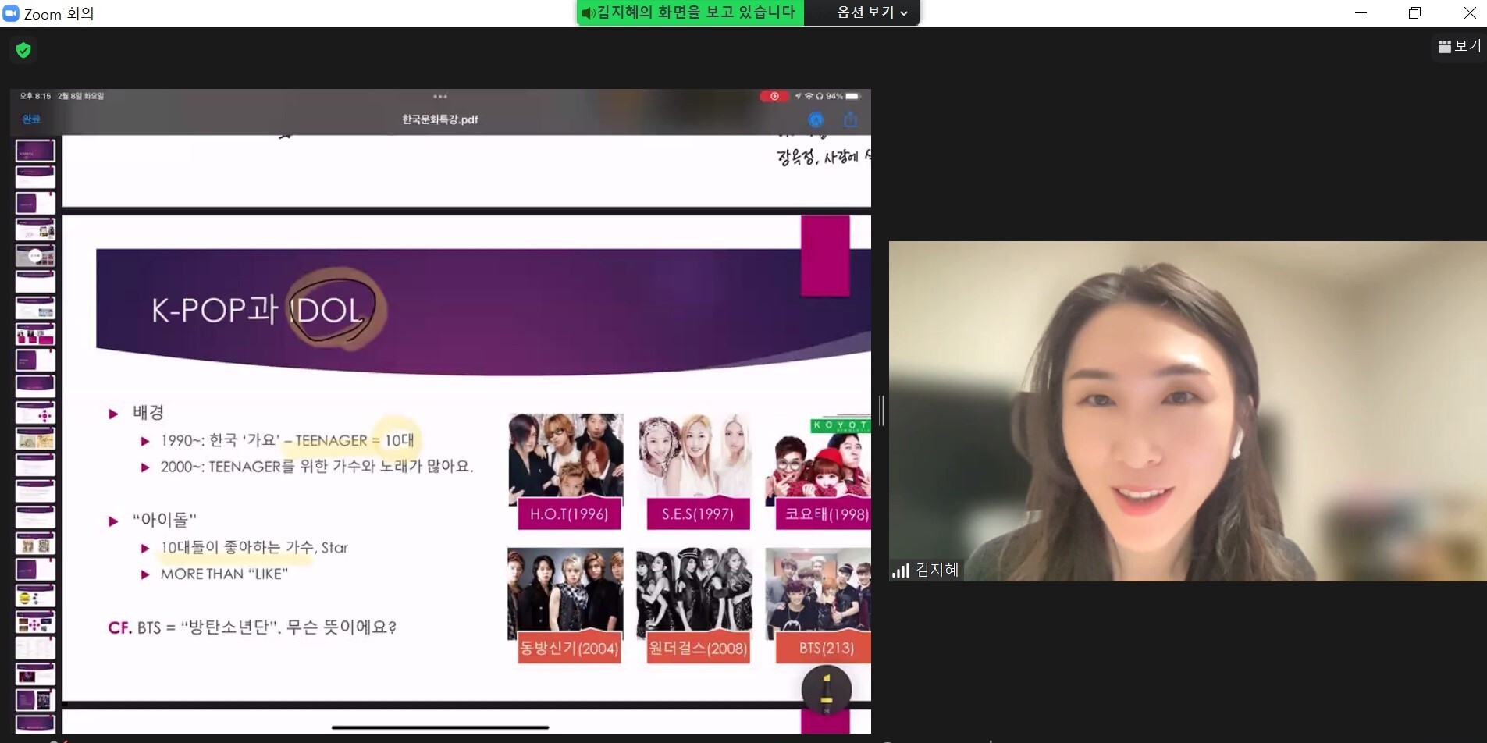The height and width of the screenshot is (743, 1487).
Task: Click the H.O.T(1996) label
Action: pos(569,514)
